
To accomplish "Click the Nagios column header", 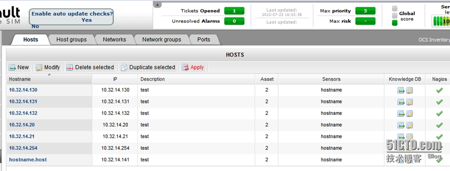I will pyautogui.click(x=440, y=79).
